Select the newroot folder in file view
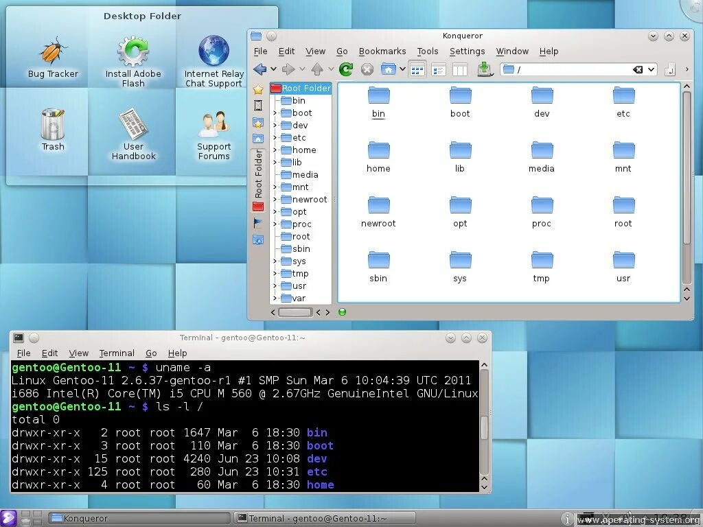This screenshot has height=527, width=703. 378,212
